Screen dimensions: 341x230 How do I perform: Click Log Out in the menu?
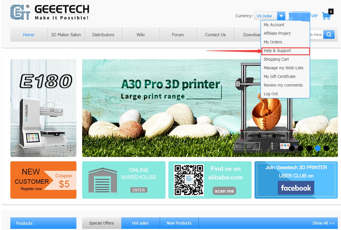[x=271, y=94]
